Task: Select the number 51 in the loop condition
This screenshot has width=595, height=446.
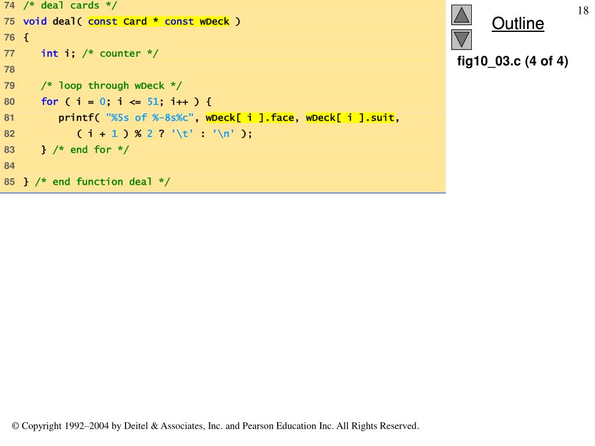Action: click(153, 102)
